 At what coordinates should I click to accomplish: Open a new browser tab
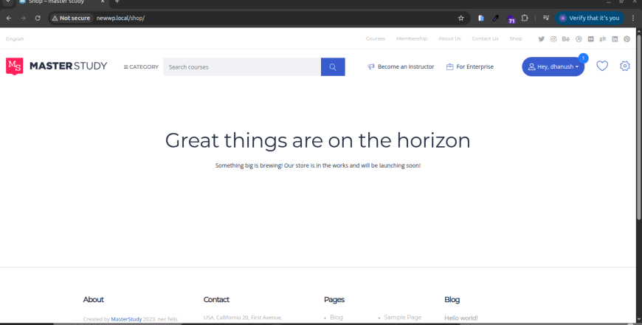117,1
